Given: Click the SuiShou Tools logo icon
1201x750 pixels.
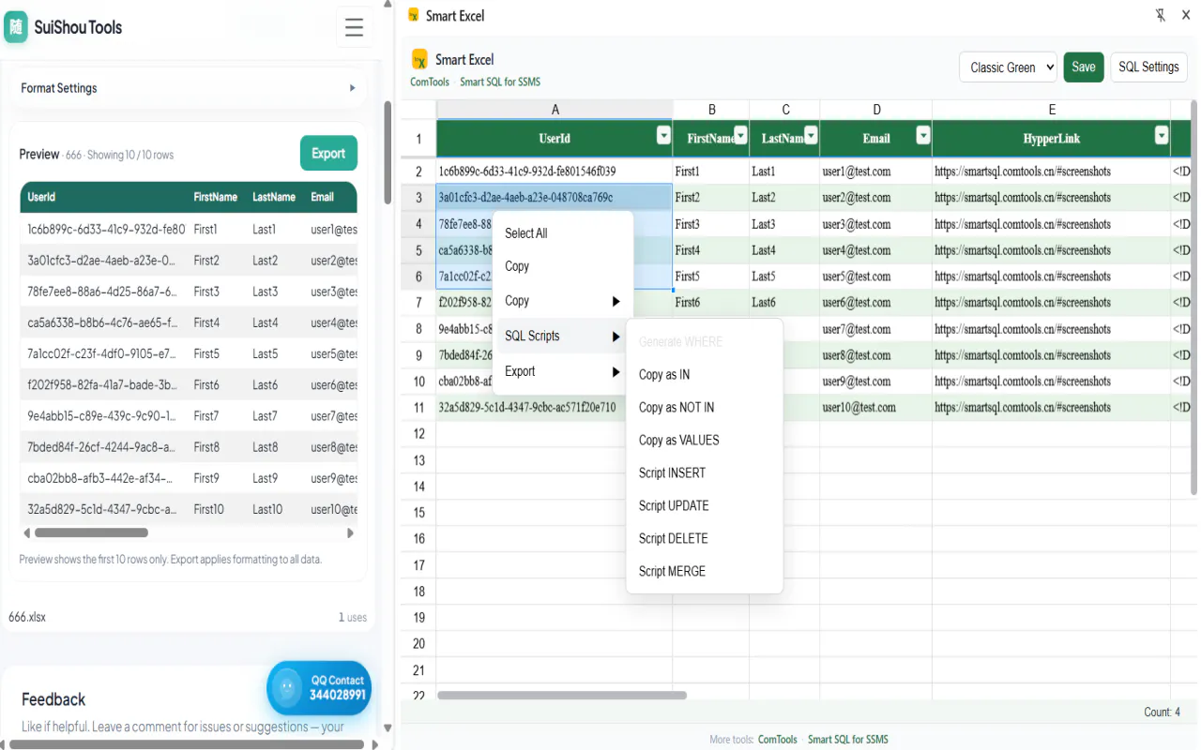Looking at the screenshot, I should pyautogui.click(x=15, y=27).
